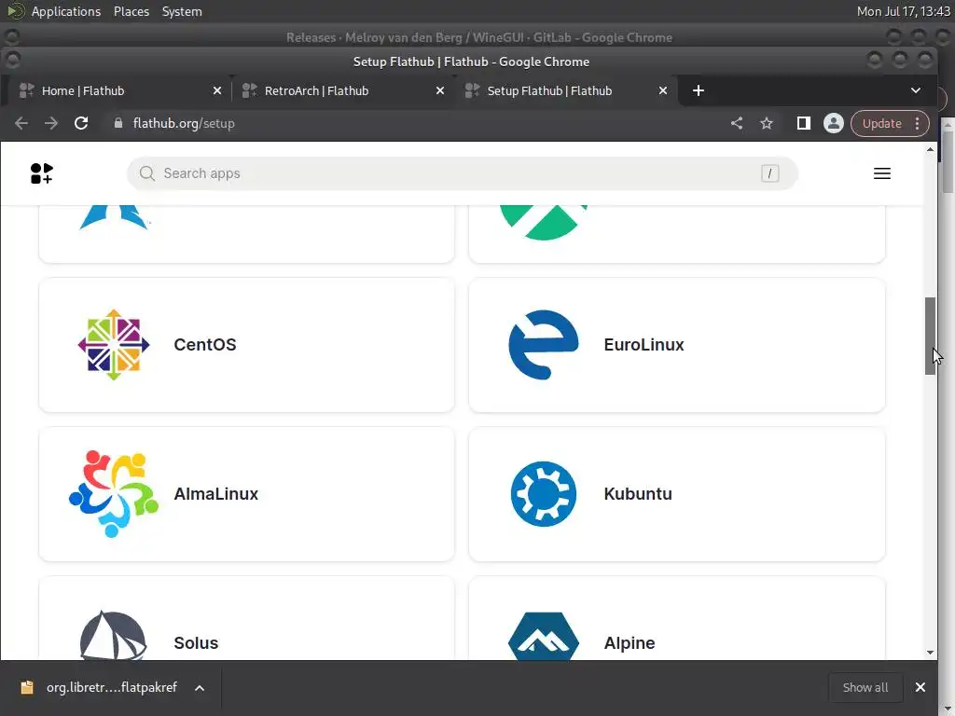Viewport: 955px width, 716px height.
Task: Open the Places menu
Action: coord(131,11)
